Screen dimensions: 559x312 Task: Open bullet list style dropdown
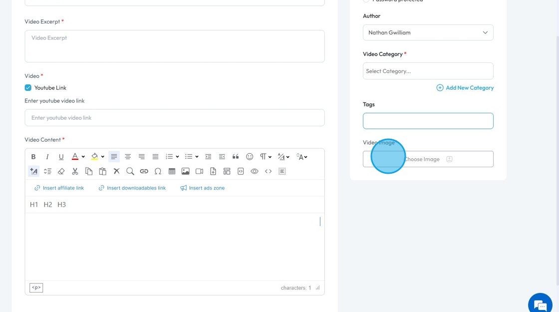pos(197,157)
